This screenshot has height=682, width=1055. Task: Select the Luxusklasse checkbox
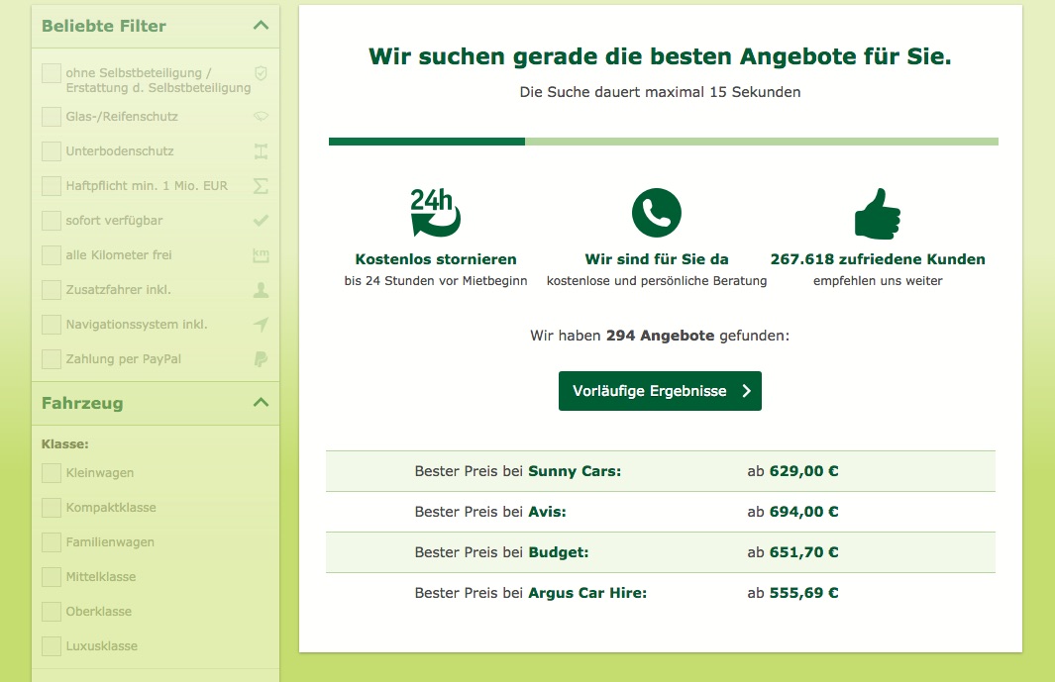point(52,646)
